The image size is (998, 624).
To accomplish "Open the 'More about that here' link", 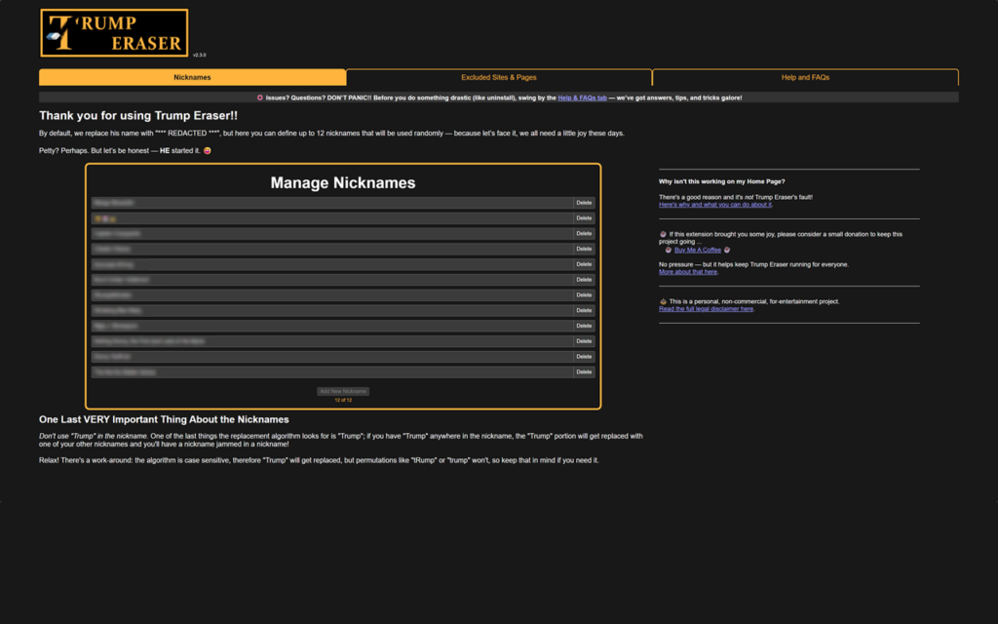I will pos(688,272).
